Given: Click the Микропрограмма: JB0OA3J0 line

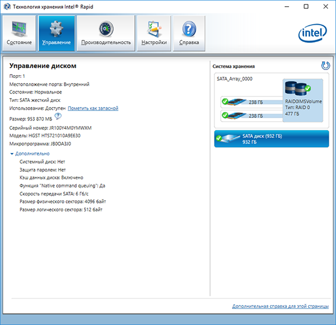Looking at the screenshot, I should pyautogui.click(x=40, y=144).
